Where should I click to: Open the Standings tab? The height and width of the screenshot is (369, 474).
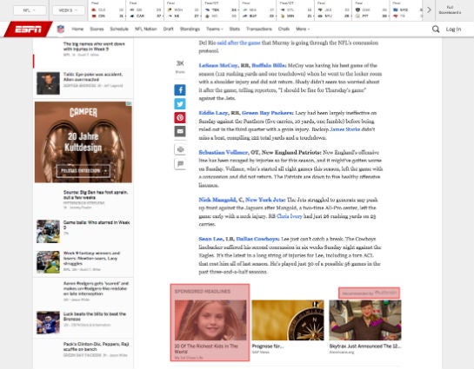[x=190, y=29]
